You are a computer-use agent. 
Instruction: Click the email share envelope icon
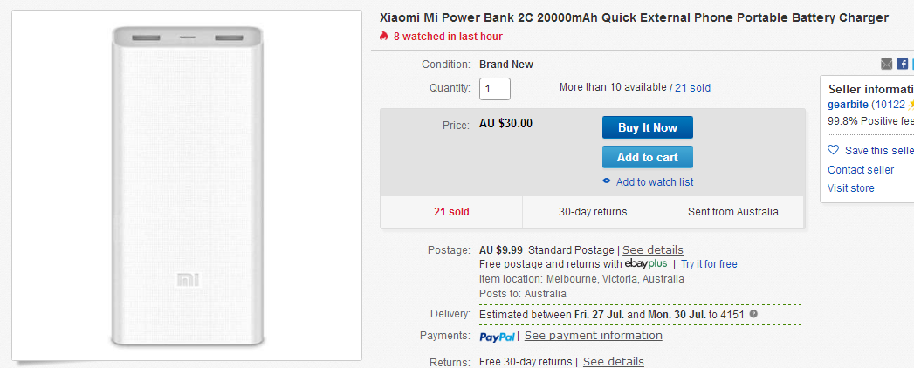coord(886,64)
